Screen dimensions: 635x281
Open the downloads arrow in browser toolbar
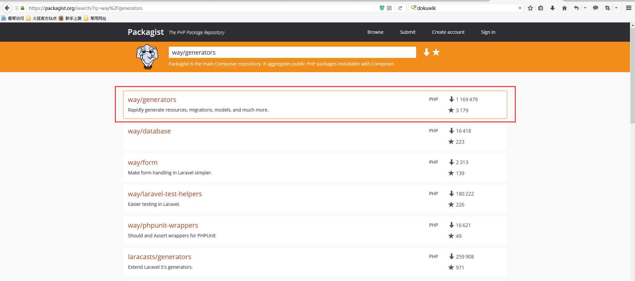tap(552, 8)
